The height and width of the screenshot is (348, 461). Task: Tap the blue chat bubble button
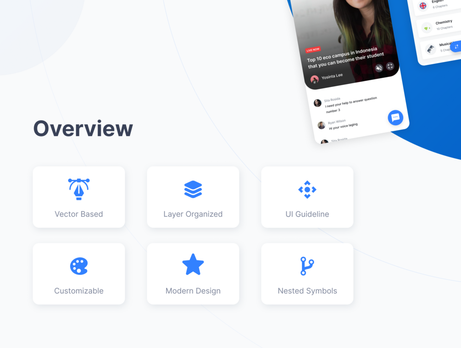(x=395, y=117)
